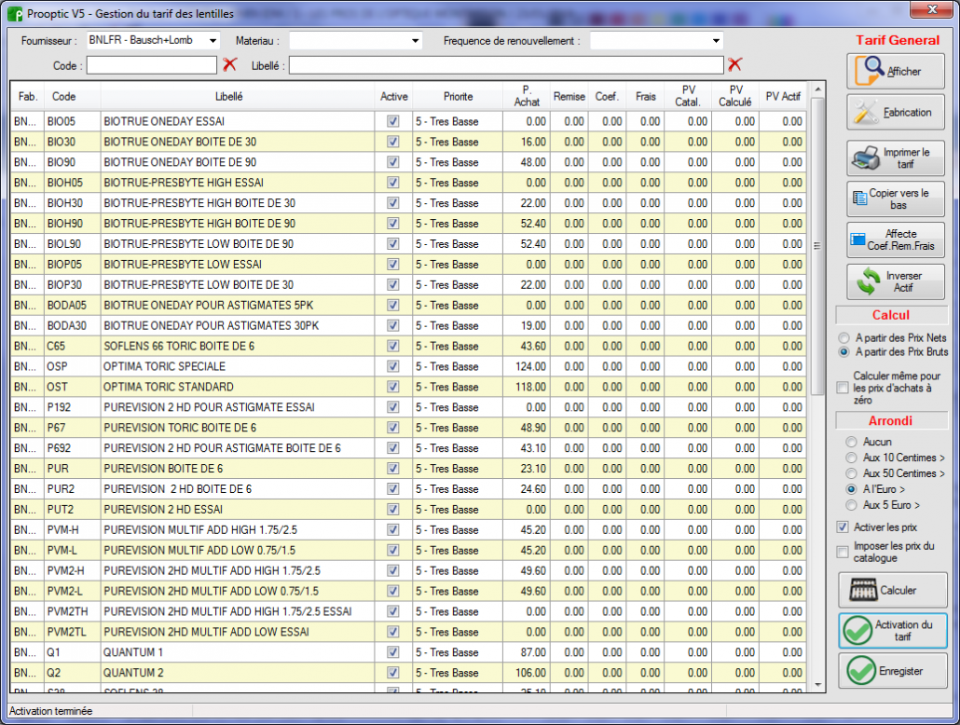960x725 pixels.
Task: Clear the Code field with red X
Action: pos(229,64)
